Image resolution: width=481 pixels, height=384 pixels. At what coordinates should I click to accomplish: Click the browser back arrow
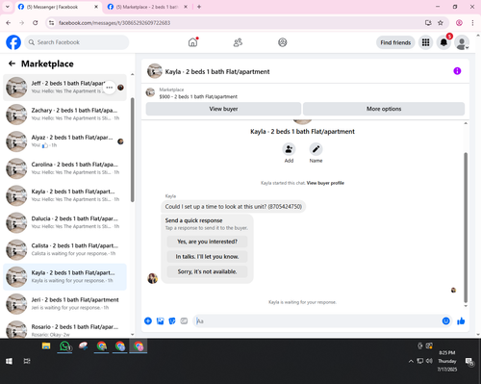9,23
